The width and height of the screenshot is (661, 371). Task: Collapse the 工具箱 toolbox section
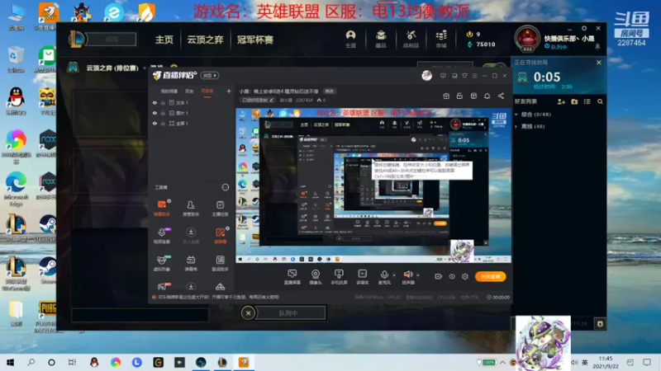click(x=225, y=187)
